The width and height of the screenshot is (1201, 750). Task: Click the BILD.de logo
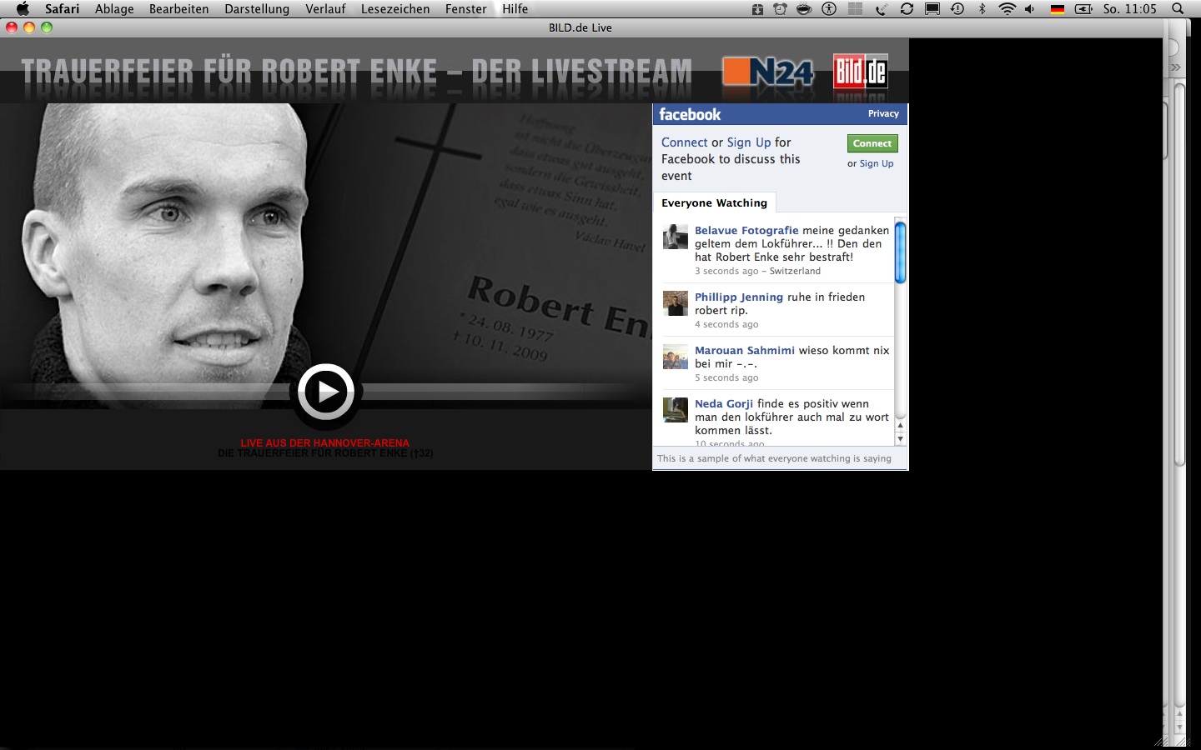(x=860, y=72)
